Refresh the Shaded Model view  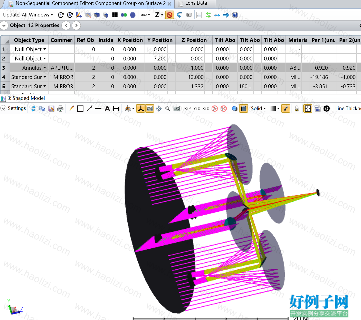point(33,109)
